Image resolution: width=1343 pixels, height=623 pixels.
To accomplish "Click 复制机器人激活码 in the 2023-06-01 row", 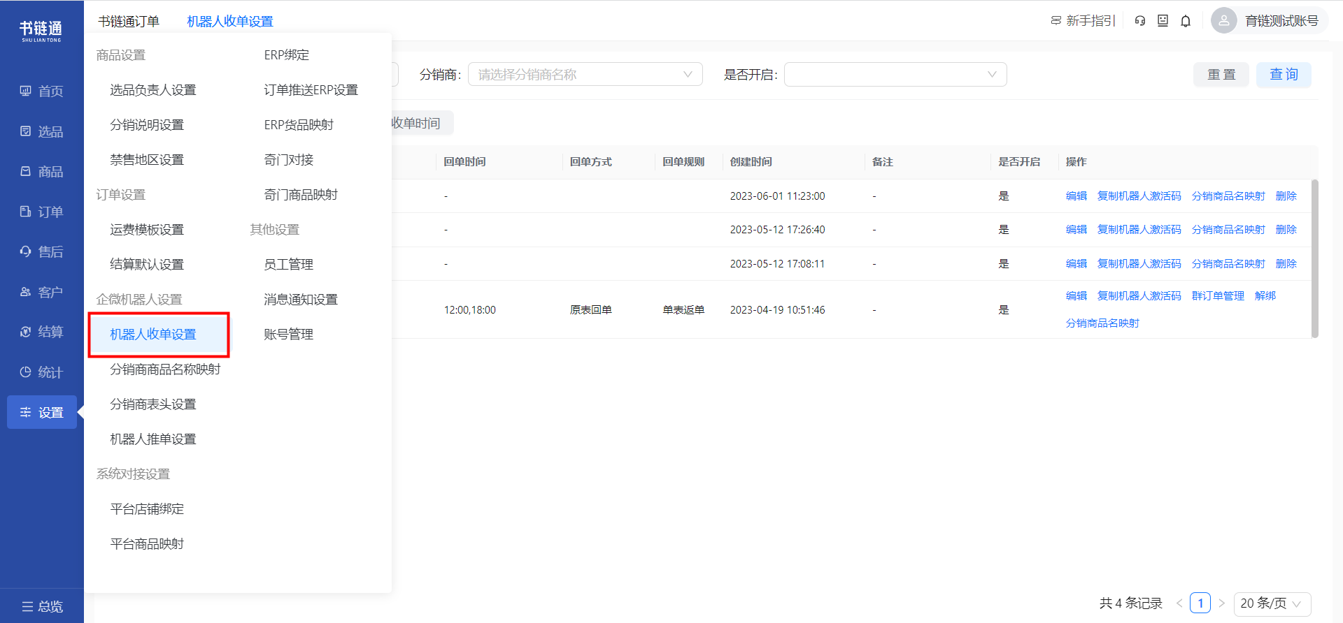I will pyautogui.click(x=1139, y=196).
